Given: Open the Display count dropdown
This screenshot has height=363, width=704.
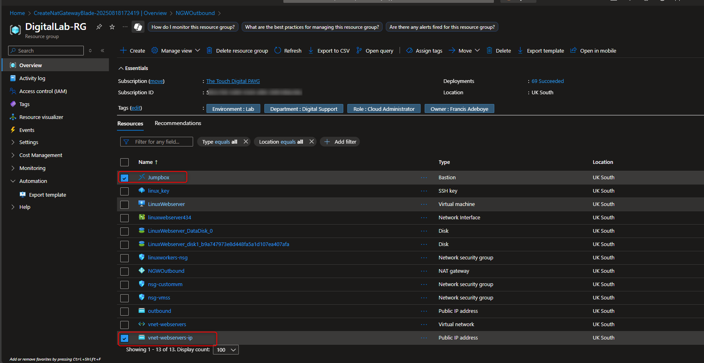Looking at the screenshot, I should tap(226, 350).
